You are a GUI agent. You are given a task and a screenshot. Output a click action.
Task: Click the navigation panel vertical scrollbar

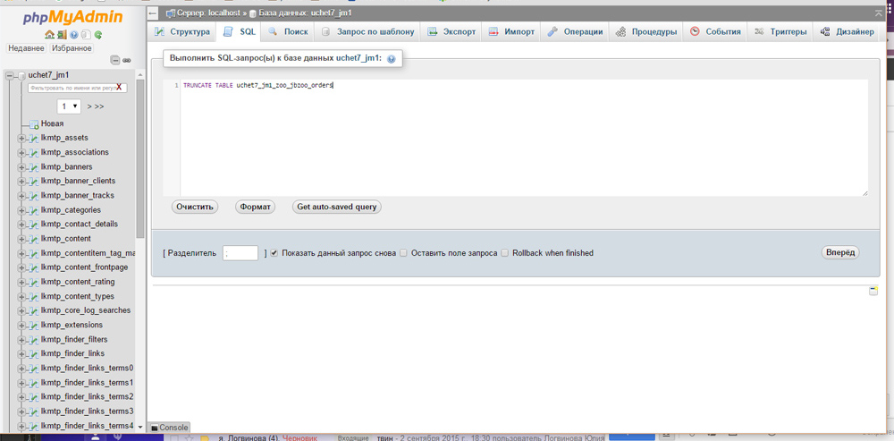pyautogui.click(x=139, y=179)
